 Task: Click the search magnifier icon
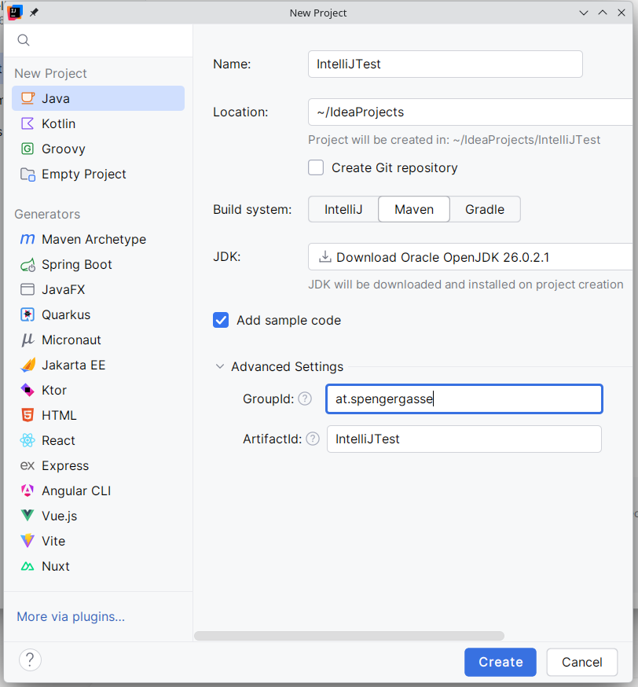pyautogui.click(x=24, y=40)
